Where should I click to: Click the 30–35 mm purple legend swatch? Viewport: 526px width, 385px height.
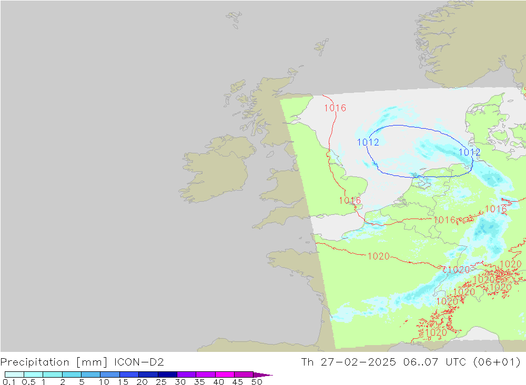[186, 374]
